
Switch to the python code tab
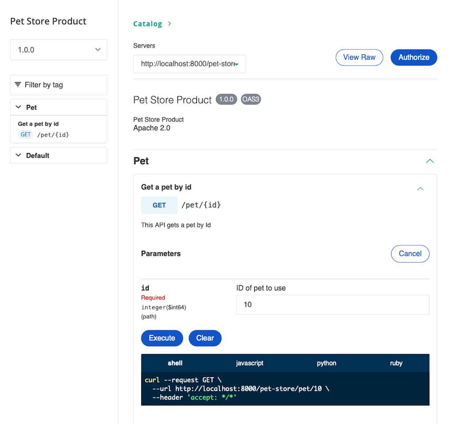point(326,363)
